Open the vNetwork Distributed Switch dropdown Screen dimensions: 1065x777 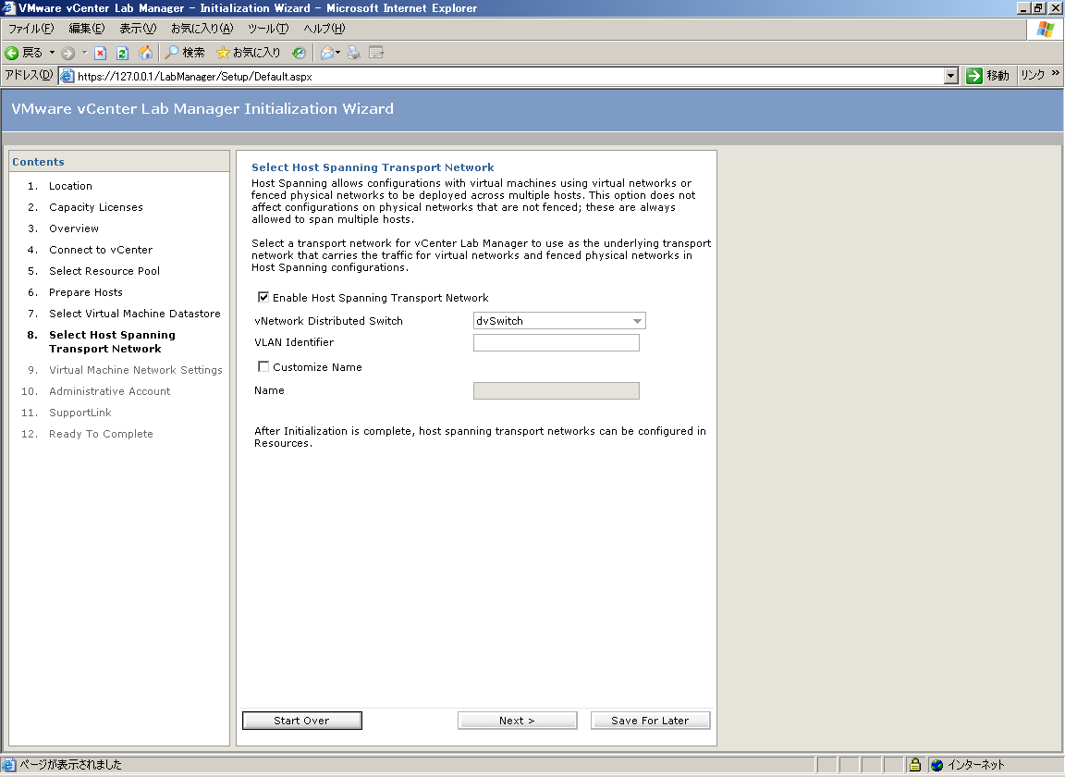point(559,321)
